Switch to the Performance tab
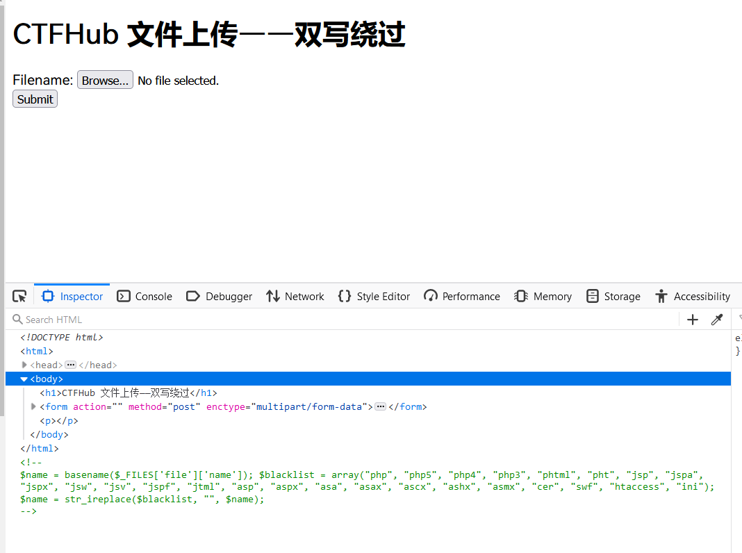 coord(461,297)
